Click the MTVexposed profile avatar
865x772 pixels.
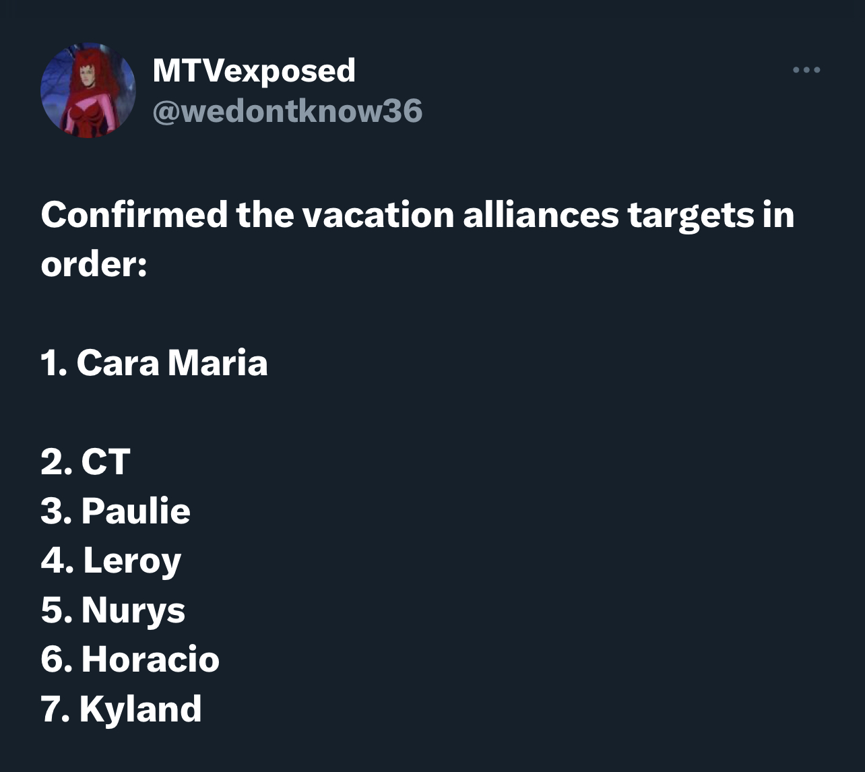pos(88,90)
